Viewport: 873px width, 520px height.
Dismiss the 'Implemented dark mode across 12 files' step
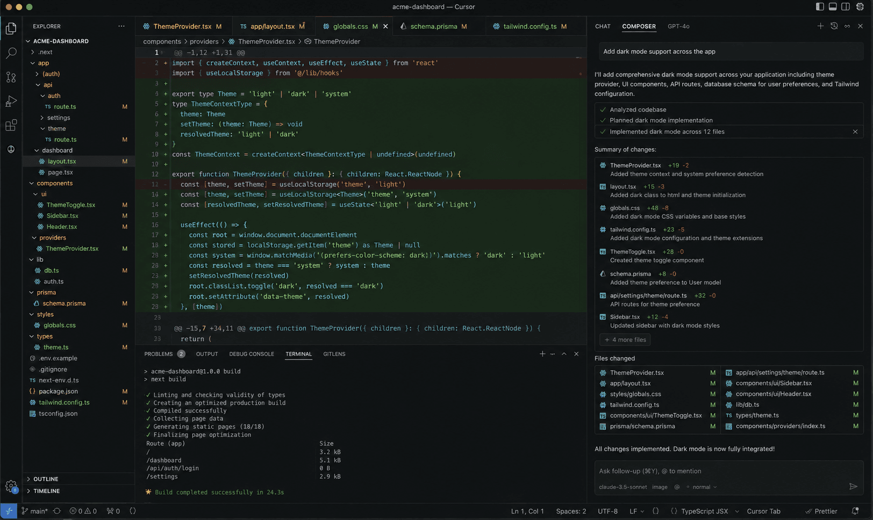pos(855,132)
